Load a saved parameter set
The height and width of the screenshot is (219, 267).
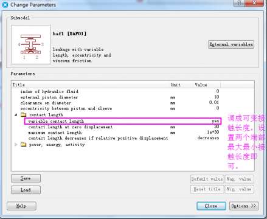click(26, 190)
